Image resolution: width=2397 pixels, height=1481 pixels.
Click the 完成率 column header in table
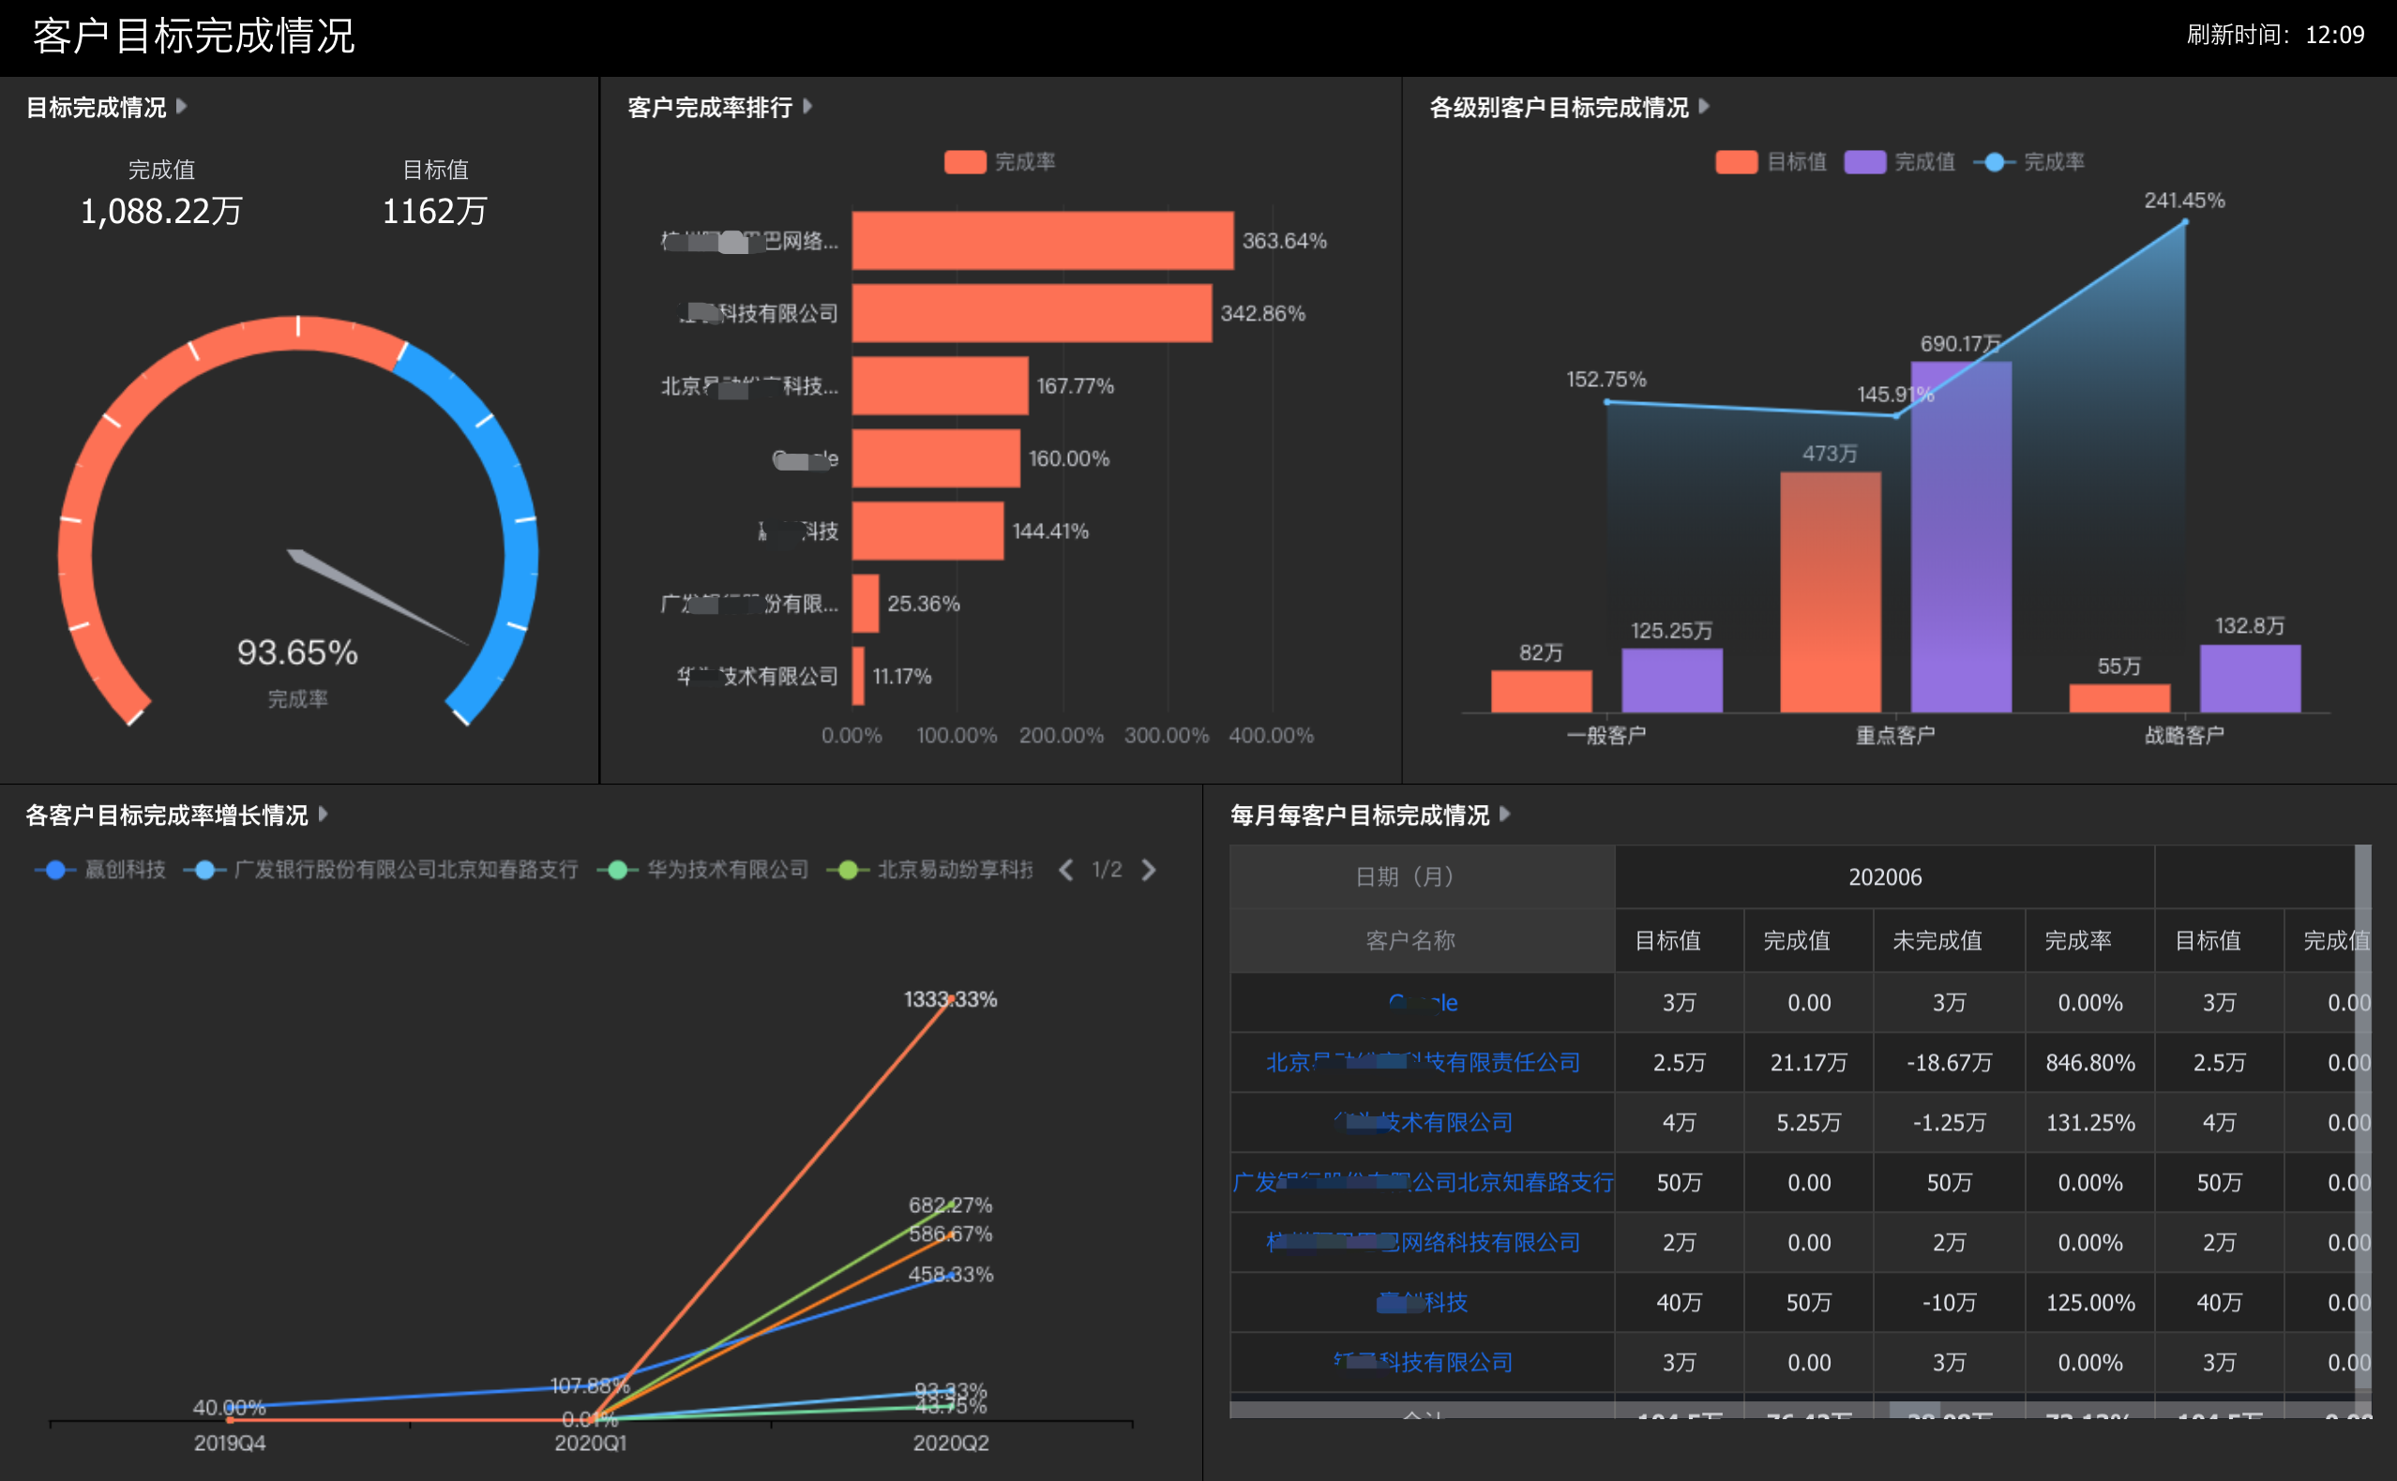tap(2076, 940)
